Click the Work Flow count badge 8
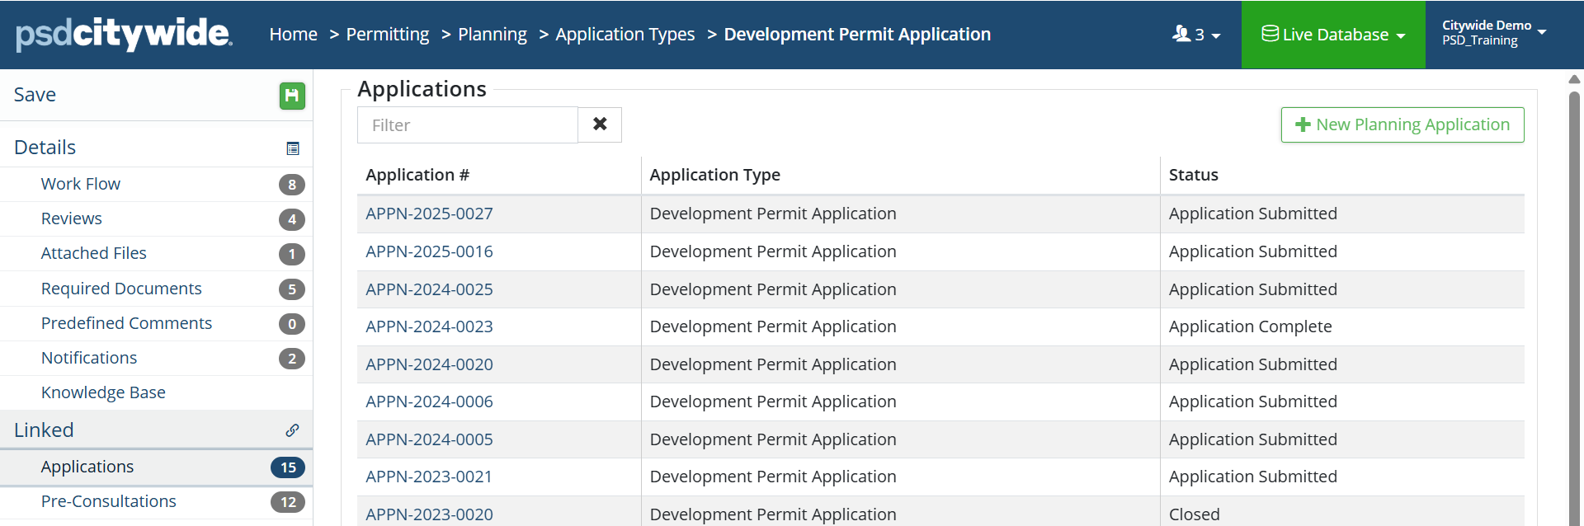Image resolution: width=1584 pixels, height=526 pixels. pyautogui.click(x=292, y=185)
